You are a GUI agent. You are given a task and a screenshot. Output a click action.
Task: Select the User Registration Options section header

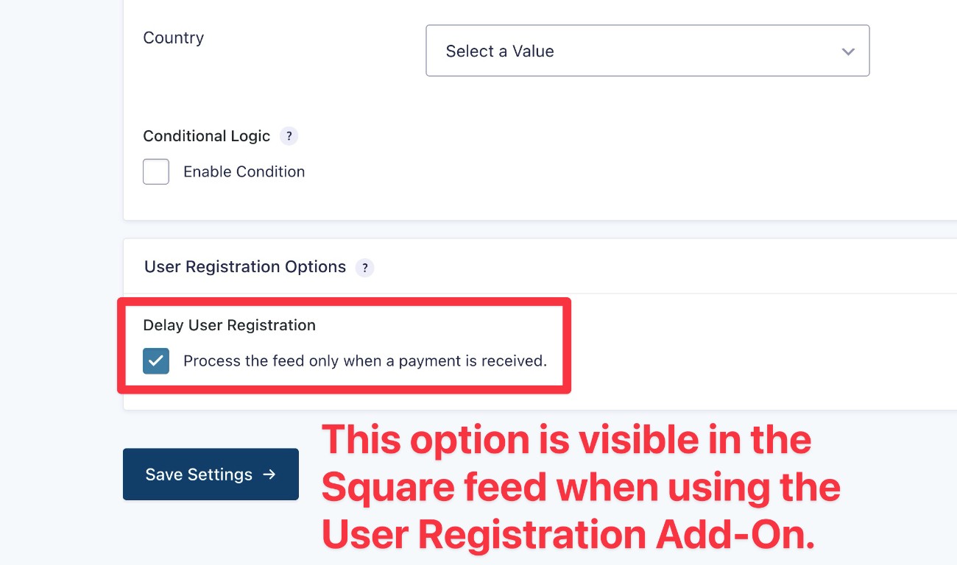click(244, 266)
